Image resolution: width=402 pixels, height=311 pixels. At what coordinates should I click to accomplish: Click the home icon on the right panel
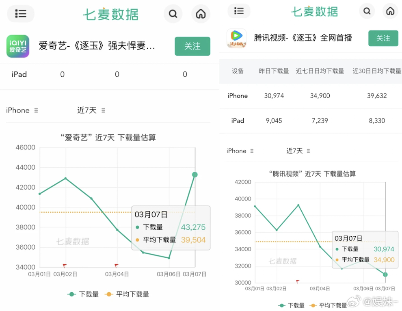390,11
